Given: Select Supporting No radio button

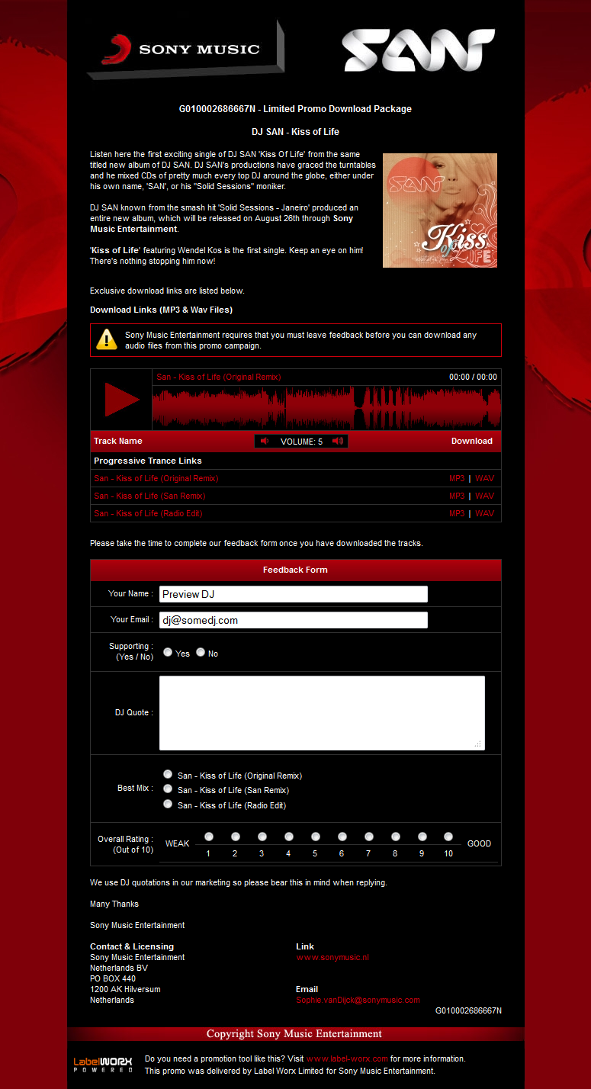Looking at the screenshot, I should pos(201,653).
